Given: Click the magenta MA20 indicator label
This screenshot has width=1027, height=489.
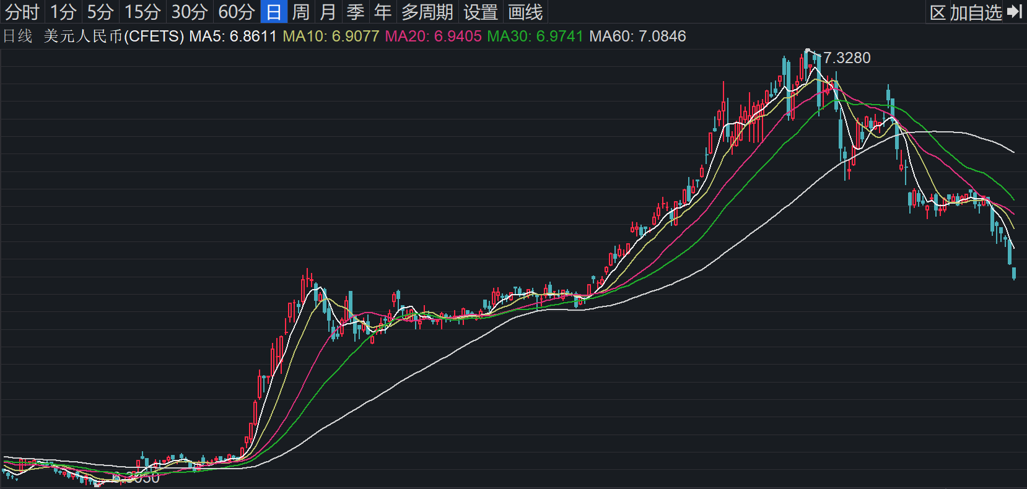Looking at the screenshot, I should point(433,37).
